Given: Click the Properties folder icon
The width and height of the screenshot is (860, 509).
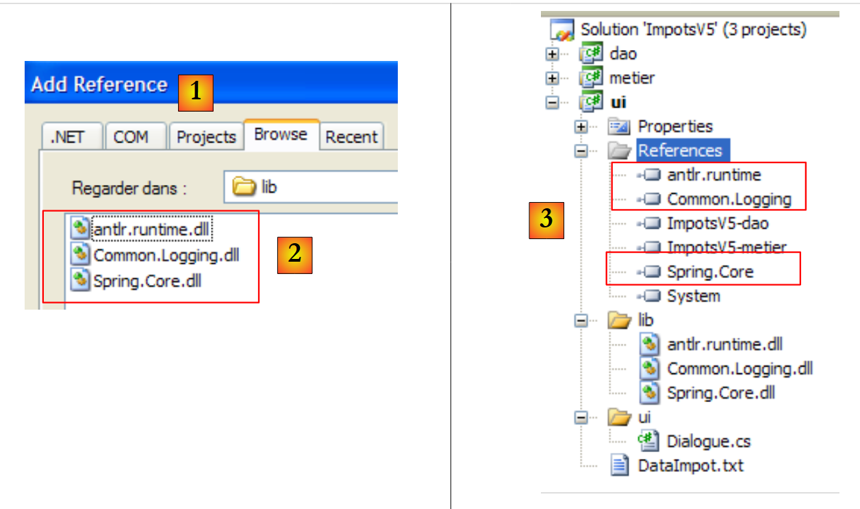Looking at the screenshot, I should (619, 127).
